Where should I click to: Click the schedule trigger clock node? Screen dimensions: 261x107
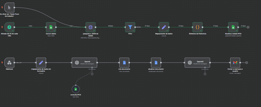[9, 27]
